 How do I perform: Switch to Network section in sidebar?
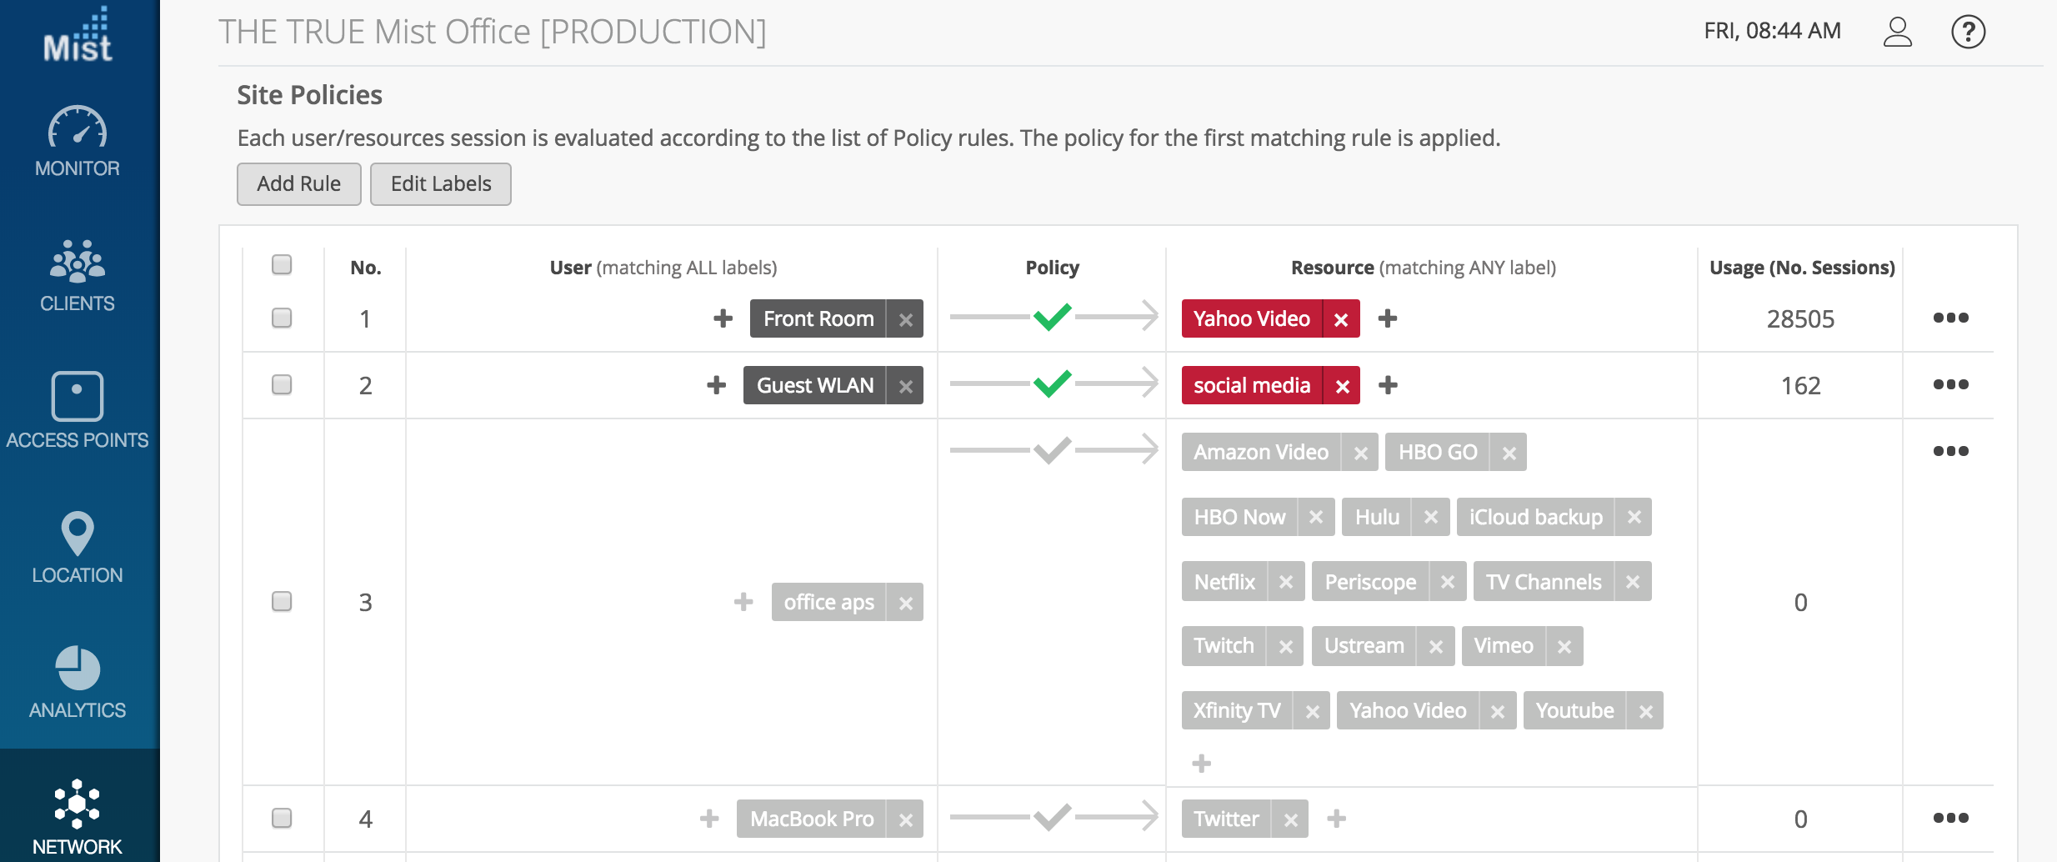point(78,805)
